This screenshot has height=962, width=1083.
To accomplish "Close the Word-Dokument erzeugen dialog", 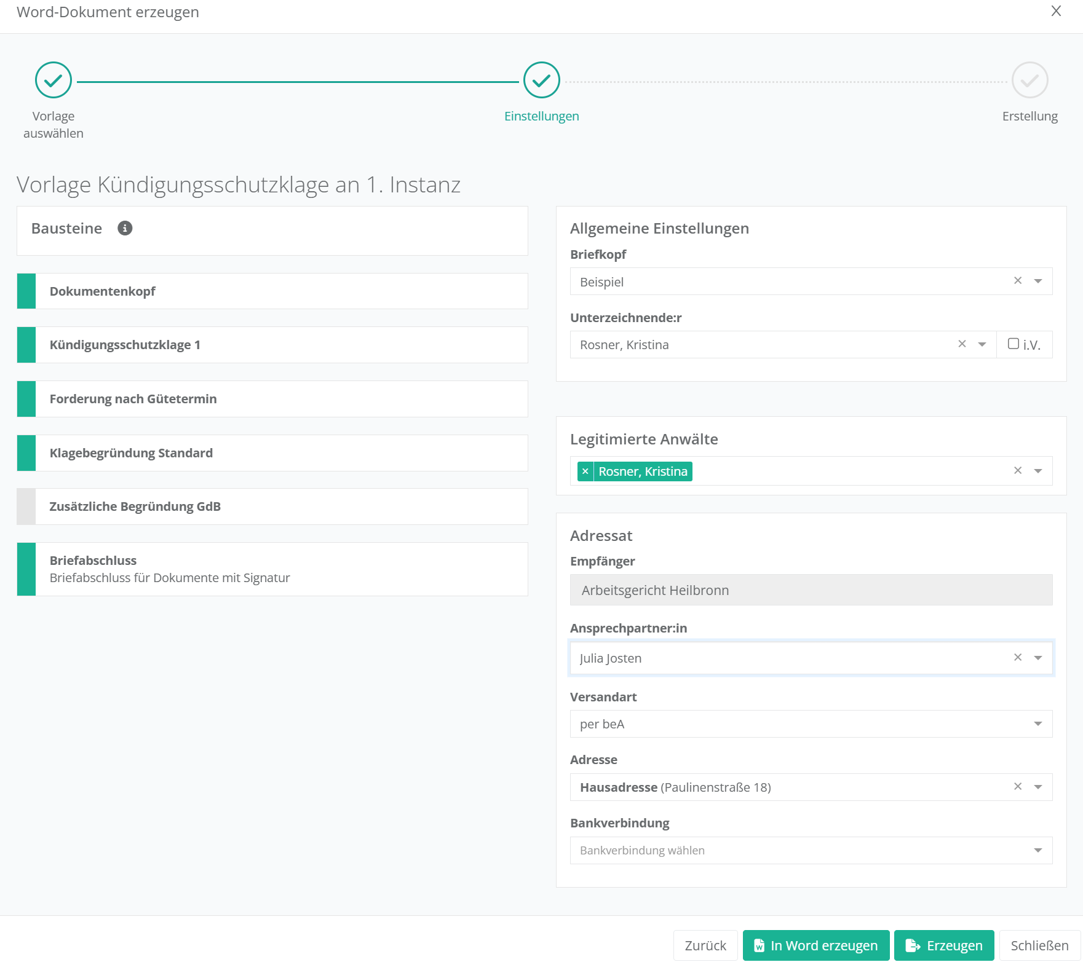I will (1056, 12).
